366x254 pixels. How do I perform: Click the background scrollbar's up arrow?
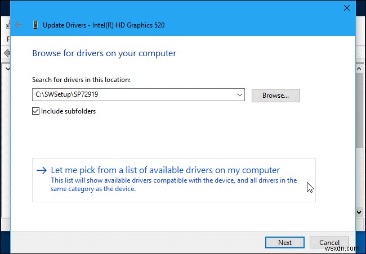(360, 67)
